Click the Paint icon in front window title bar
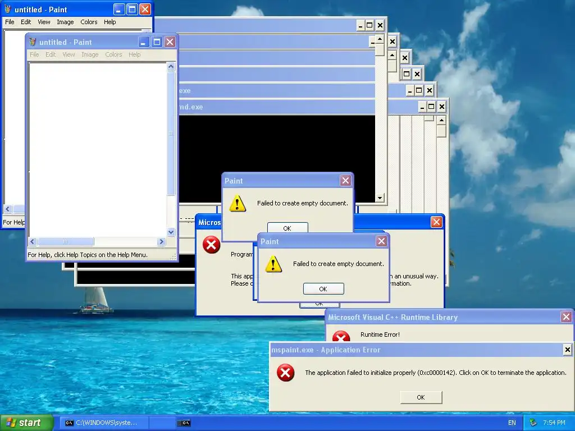575x431 pixels. pos(33,42)
